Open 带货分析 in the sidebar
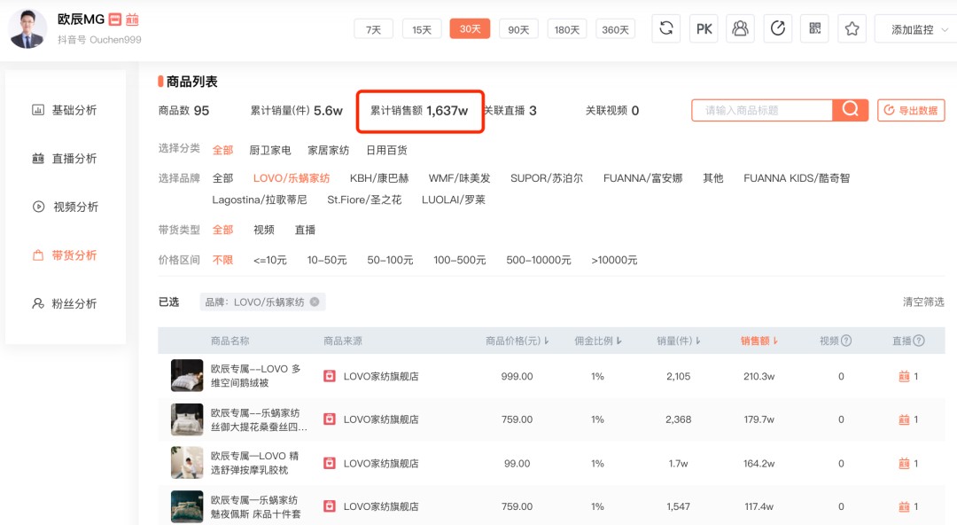Image resolution: width=957 pixels, height=525 pixels. (x=65, y=255)
